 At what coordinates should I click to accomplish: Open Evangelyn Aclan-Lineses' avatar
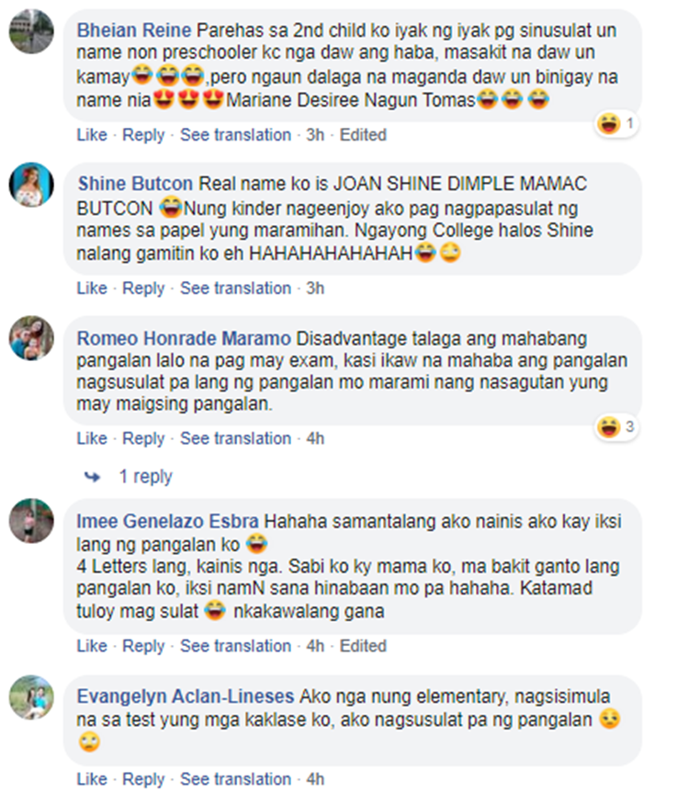31,697
